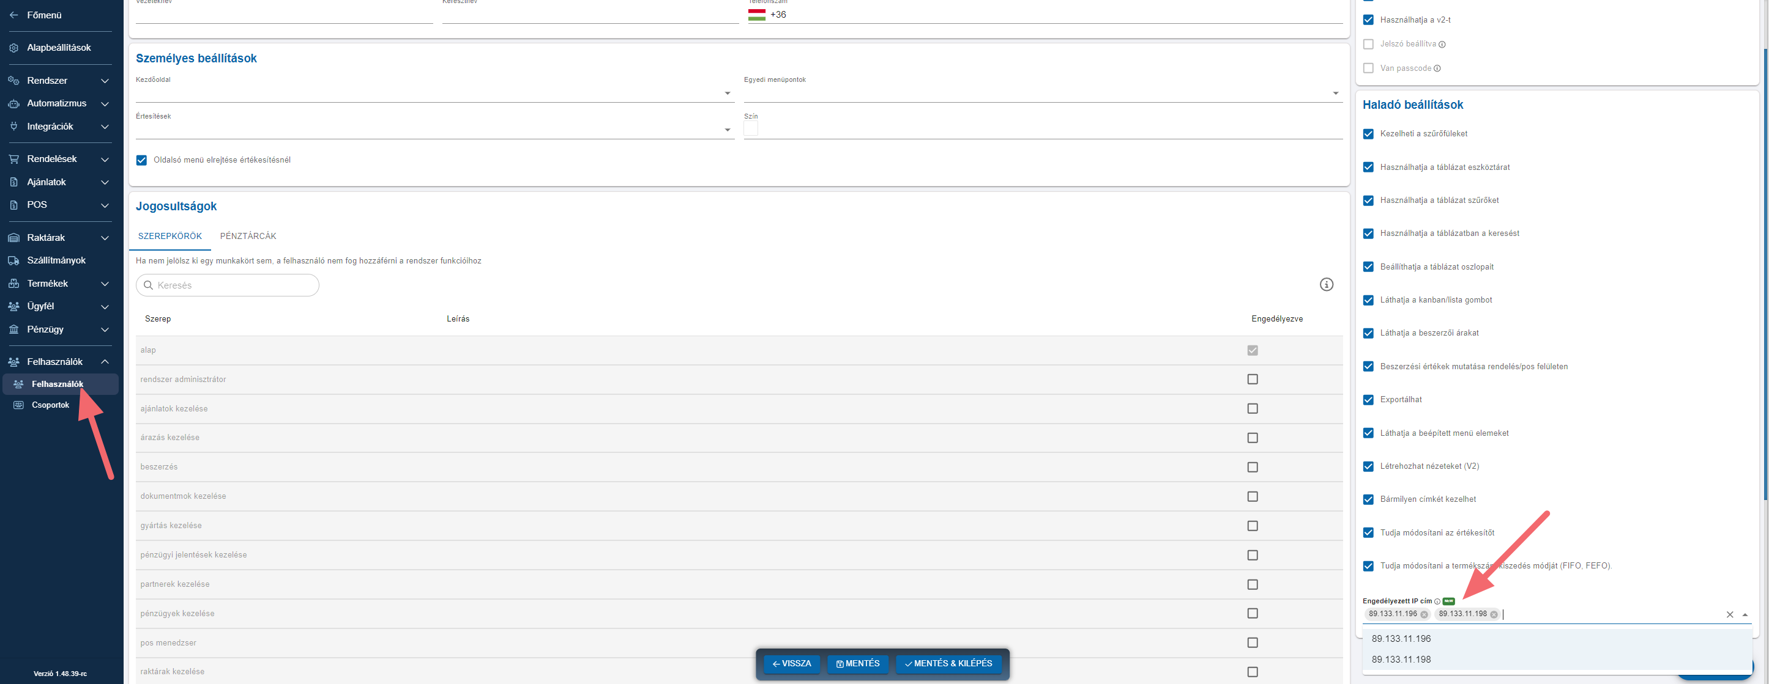Click info icon next to Van passcode
Image resolution: width=1769 pixels, height=684 pixels.
pos(1437,68)
